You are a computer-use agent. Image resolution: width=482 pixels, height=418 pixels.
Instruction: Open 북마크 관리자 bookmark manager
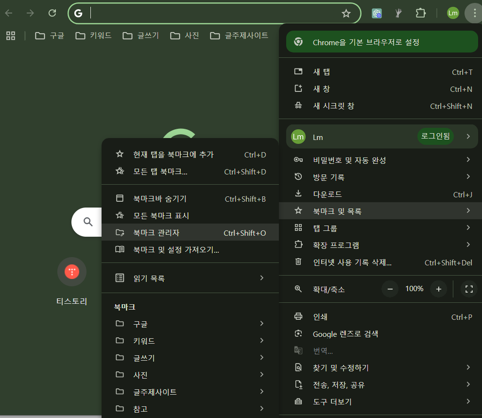(x=190, y=232)
